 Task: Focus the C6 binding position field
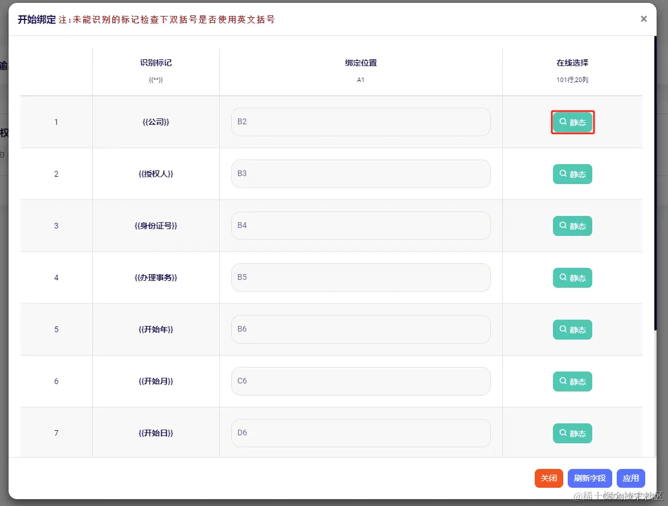coord(361,381)
